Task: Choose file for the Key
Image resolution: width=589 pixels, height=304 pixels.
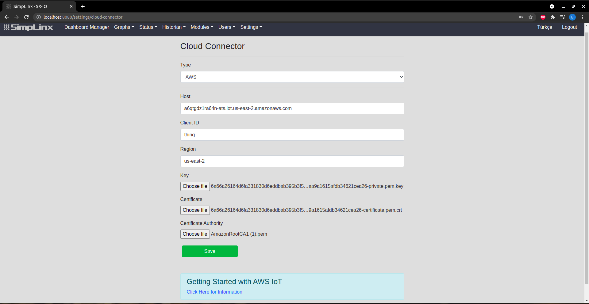Action: tap(195, 186)
